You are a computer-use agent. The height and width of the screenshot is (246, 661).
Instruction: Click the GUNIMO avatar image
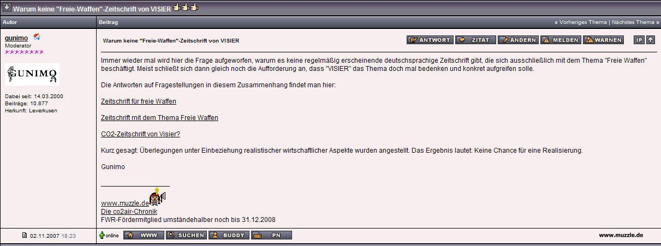pyautogui.click(x=32, y=74)
